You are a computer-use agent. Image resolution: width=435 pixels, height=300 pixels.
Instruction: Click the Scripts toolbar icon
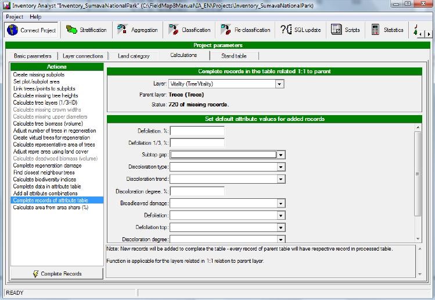(336, 30)
